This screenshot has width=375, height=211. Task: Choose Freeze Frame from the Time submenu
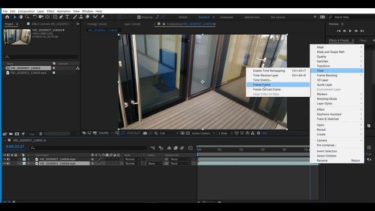[278, 84]
